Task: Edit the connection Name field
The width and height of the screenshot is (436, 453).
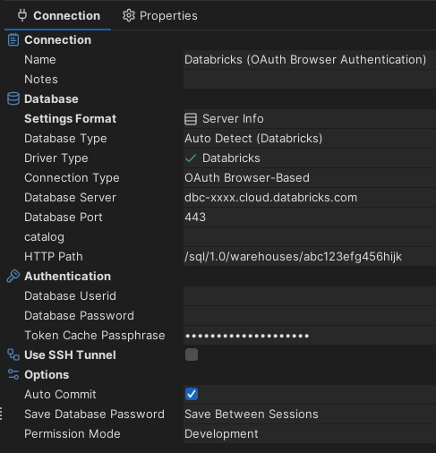Action: 310,60
